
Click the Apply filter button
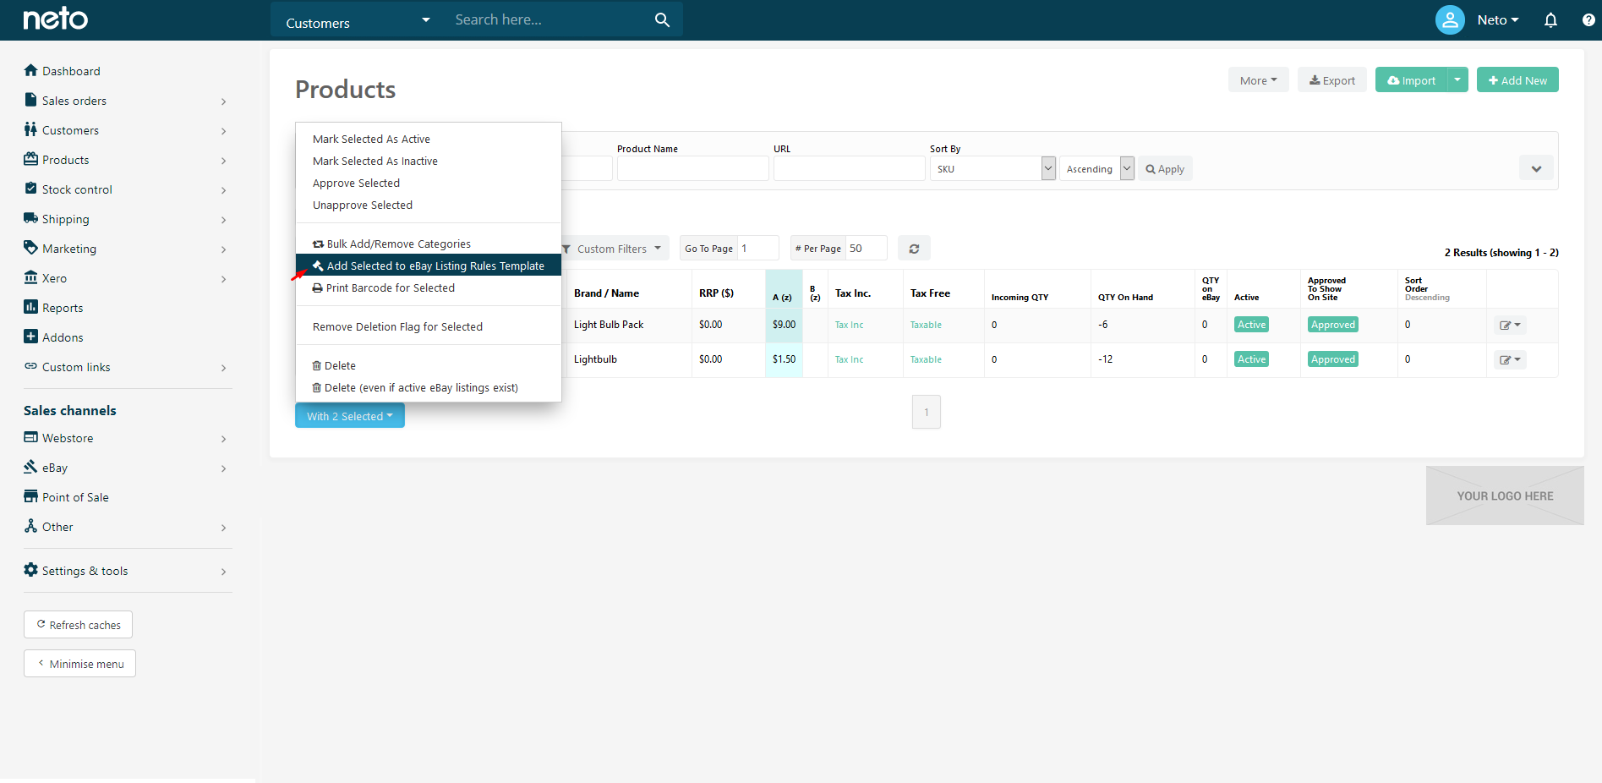(1165, 168)
